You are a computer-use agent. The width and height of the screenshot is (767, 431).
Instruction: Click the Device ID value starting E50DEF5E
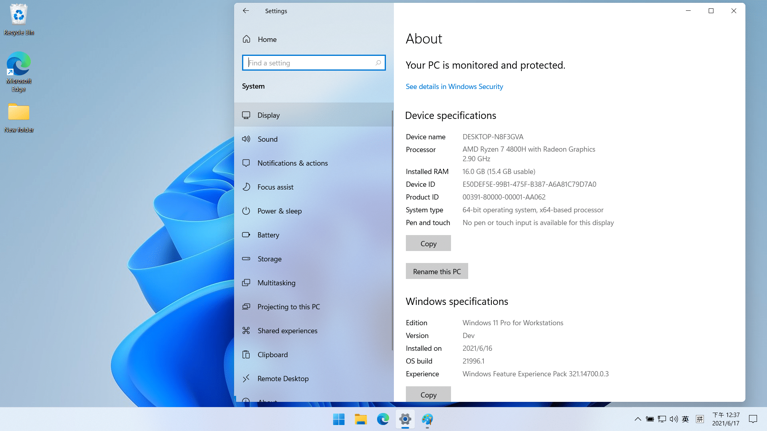pyautogui.click(x=529, y=184)
